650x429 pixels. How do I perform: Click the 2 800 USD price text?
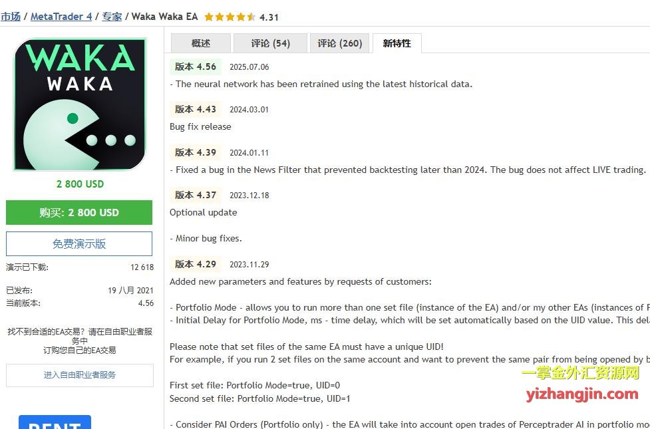click(x=80, y=184)
